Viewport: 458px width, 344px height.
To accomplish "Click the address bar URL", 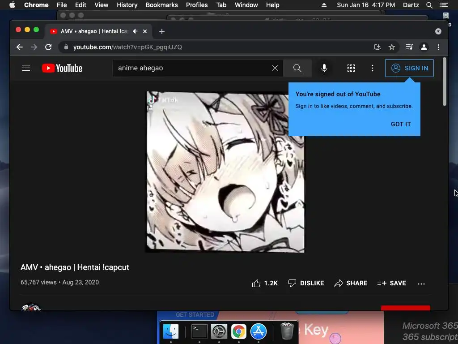I will (x=127, y=47).
